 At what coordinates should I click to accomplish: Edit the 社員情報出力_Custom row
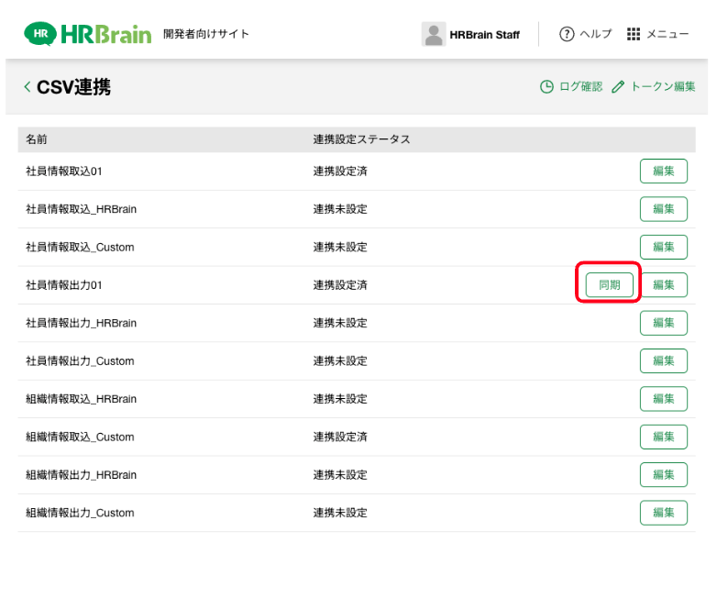[x=663, y=361]
